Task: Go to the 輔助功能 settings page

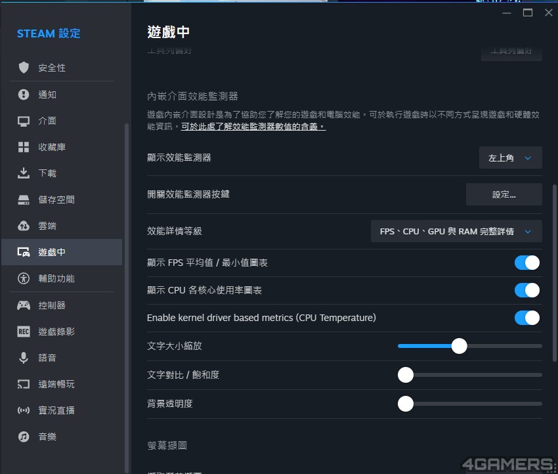Action: pyautogui.click(x=62, y=278)
